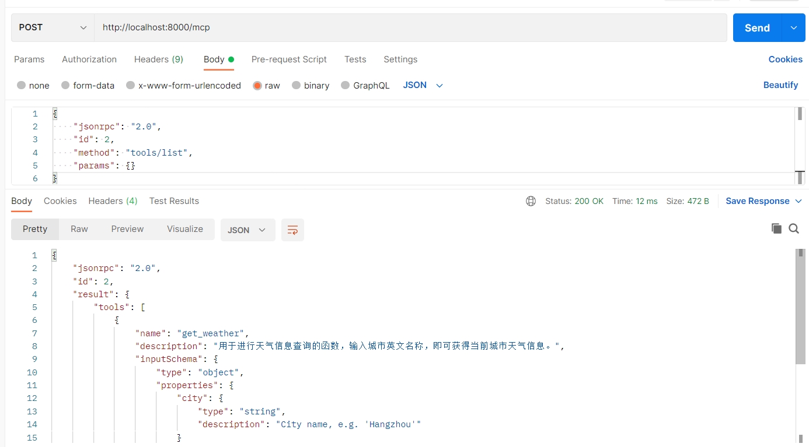Click the "jsonrpc": "2.0" line in request body

pos(117,126)
